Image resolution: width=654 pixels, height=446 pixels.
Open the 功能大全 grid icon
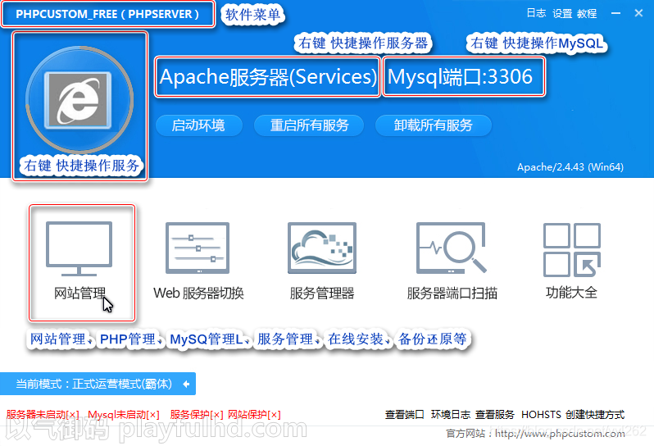point(572,249)
